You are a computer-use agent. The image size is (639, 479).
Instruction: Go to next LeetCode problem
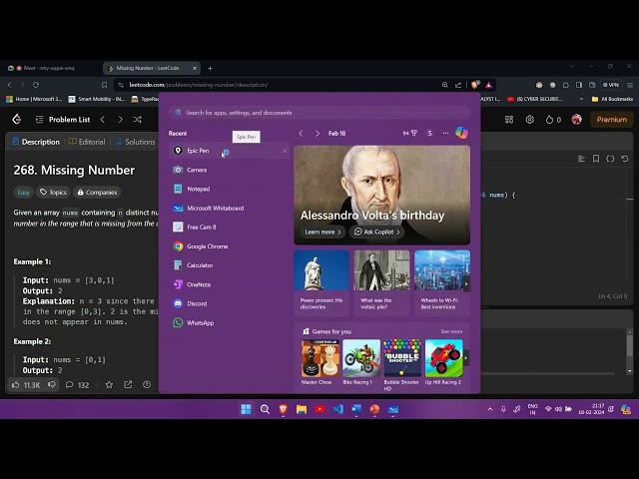tap(120, 120)
